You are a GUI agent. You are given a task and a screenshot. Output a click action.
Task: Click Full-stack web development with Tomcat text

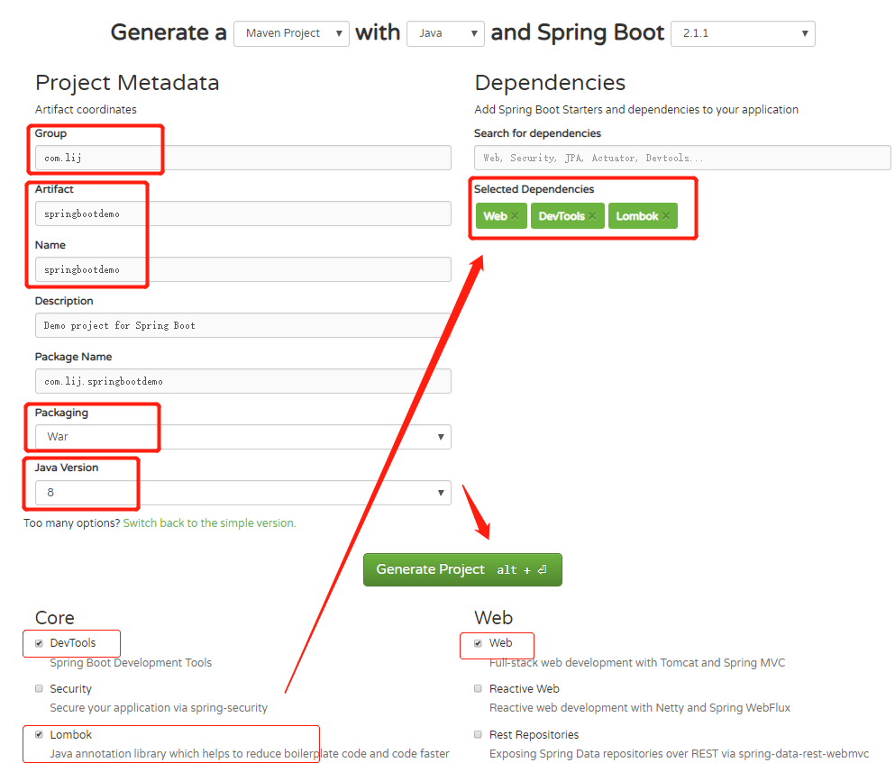tap(637, 663)
